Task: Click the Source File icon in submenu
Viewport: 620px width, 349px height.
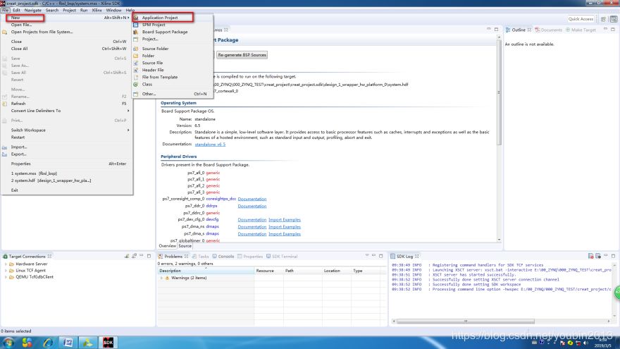Action: 135,63
